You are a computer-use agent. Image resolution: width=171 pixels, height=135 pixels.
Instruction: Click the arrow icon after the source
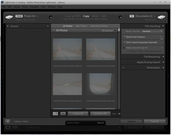pyautogui.click(x=51, y=17)
